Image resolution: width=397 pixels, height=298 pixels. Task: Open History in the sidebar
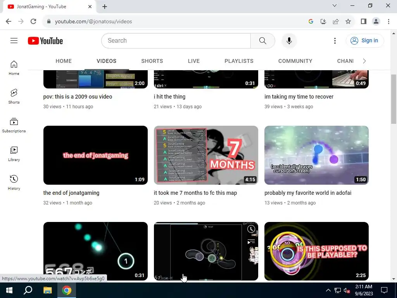(14, 182)
